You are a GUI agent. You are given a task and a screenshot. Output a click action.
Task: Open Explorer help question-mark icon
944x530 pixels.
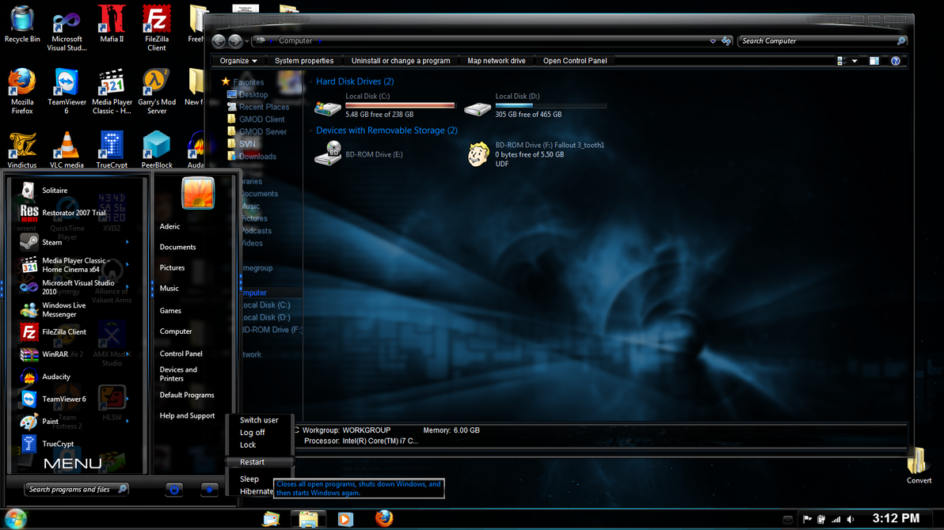pos(895,61)
